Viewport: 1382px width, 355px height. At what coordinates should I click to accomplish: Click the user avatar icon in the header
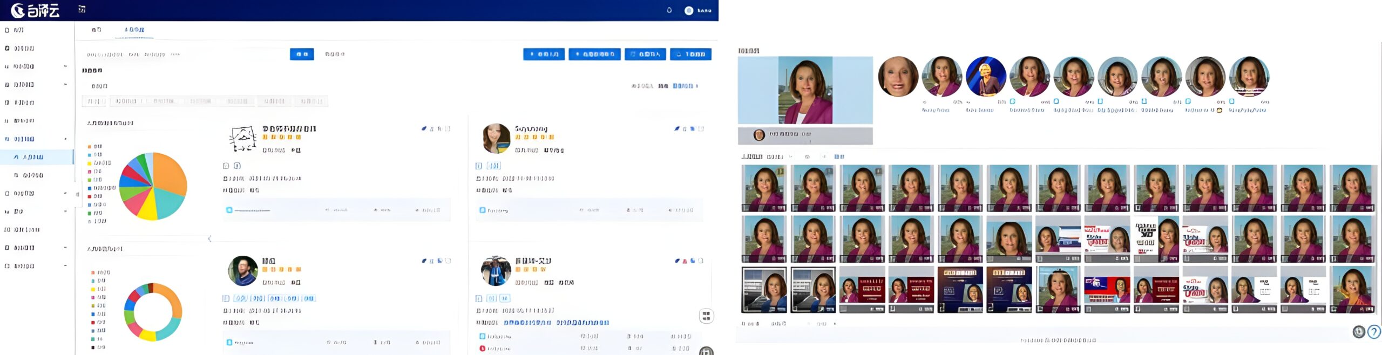click(x=689, y=10)
